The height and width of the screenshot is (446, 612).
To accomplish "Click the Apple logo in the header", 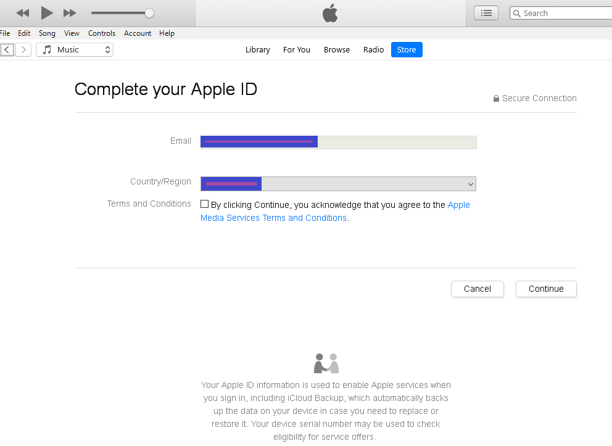I will (330, 14).
